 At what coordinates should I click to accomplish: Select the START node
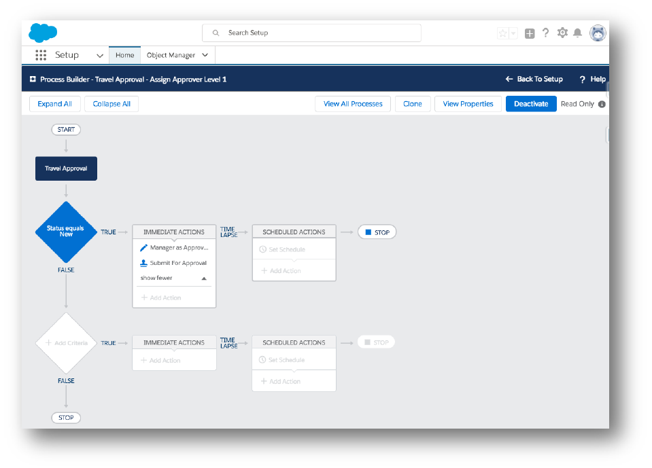66,130
